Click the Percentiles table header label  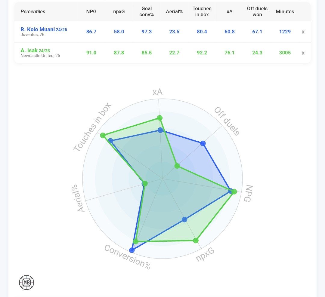(x=33, y=12)
